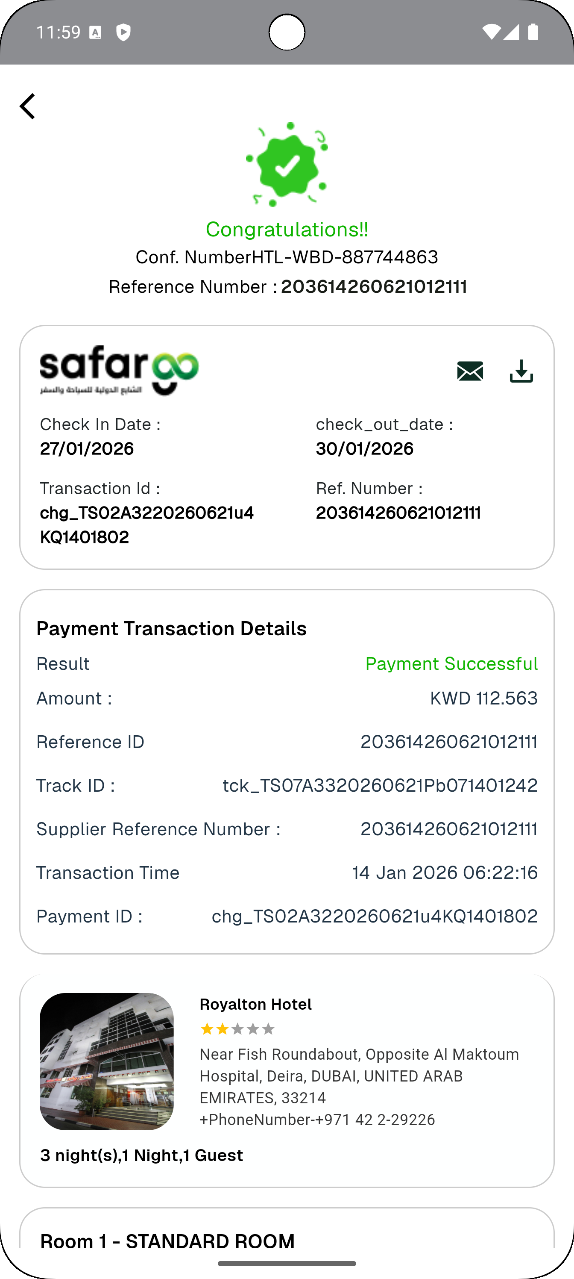Tap the Payment Successful result text
Viewport: 574px width, 1279px height.
(x=451, y=664)
